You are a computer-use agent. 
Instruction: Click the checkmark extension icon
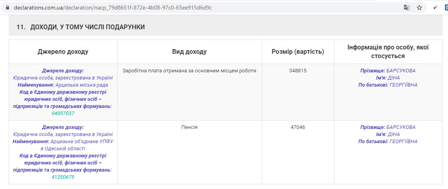pos(435,8)
